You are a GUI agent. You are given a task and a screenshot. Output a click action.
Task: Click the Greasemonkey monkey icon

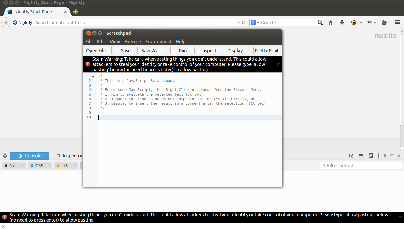coord(354,22)
